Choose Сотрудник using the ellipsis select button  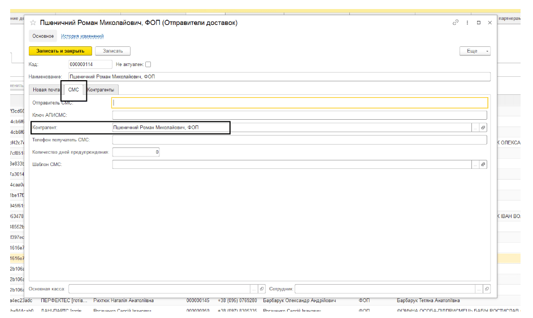click(478, 289)
